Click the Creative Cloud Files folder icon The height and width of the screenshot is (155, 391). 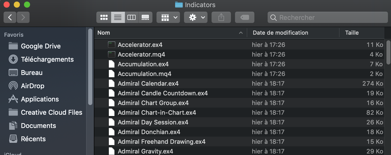[13, 112]
